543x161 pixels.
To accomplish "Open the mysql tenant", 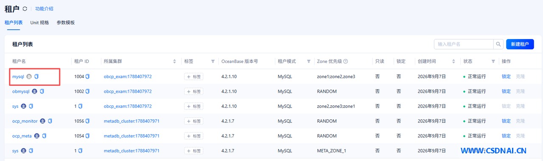I will click(x=18, y=76).
